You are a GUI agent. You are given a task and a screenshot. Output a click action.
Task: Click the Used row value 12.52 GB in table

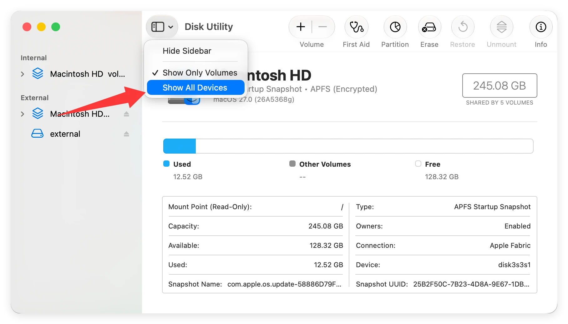[328, 265]
